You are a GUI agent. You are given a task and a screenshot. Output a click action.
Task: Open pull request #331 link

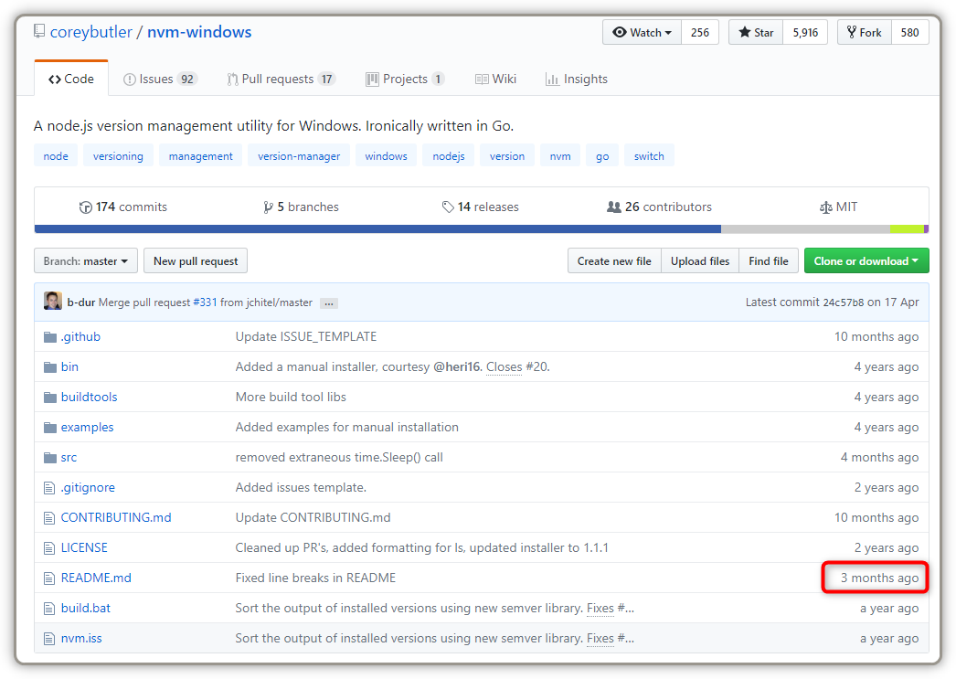205,302
